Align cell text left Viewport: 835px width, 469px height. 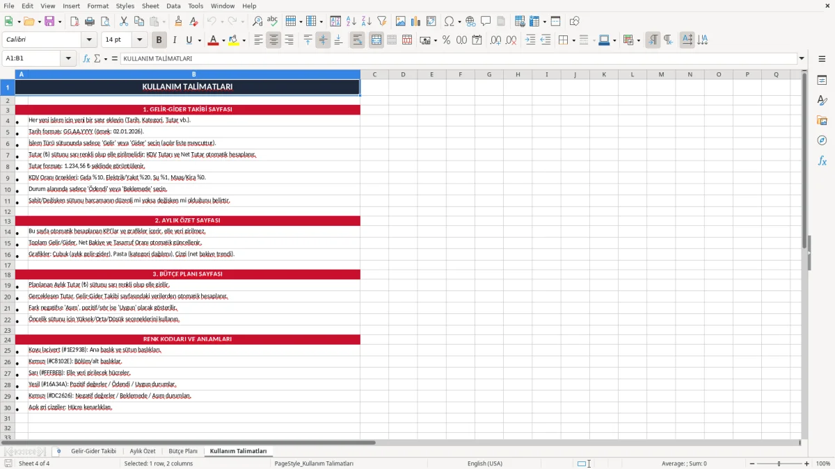pyautogui.click(x=259, y=40)
